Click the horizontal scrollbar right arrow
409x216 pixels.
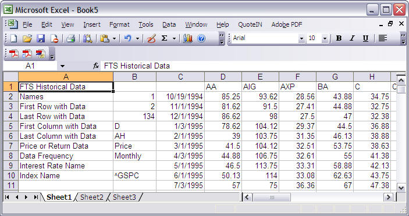(x=389, y=197)
